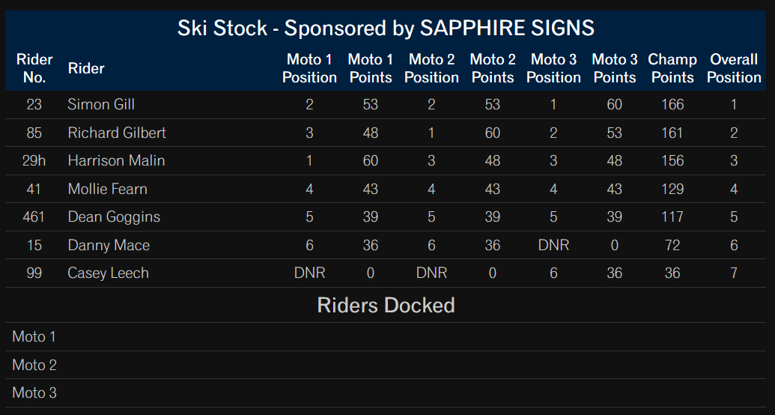
Task: Click the Overall Position column header
Action: click(x=734, y=68)
